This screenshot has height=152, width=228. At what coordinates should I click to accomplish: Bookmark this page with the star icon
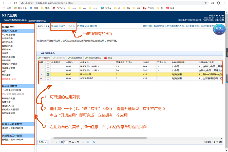(x=205, y=3)
